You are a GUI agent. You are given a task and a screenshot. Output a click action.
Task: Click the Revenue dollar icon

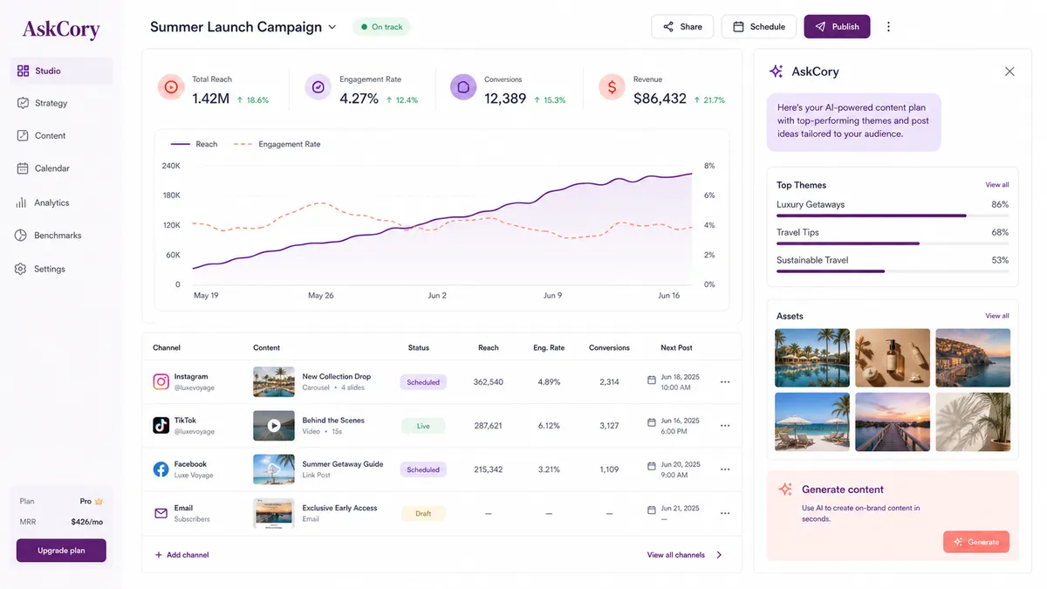coord(612,87)
